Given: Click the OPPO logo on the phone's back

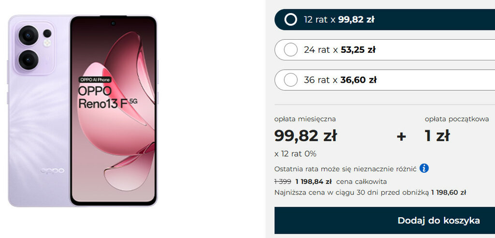Looking at the screenshot, I should coord(49,170).
